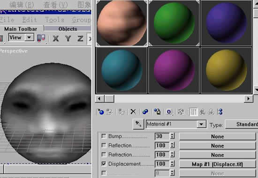Click the Refraction amount field showing 100
The width and height of the screenshot is (258, 178).
(162, 155)
